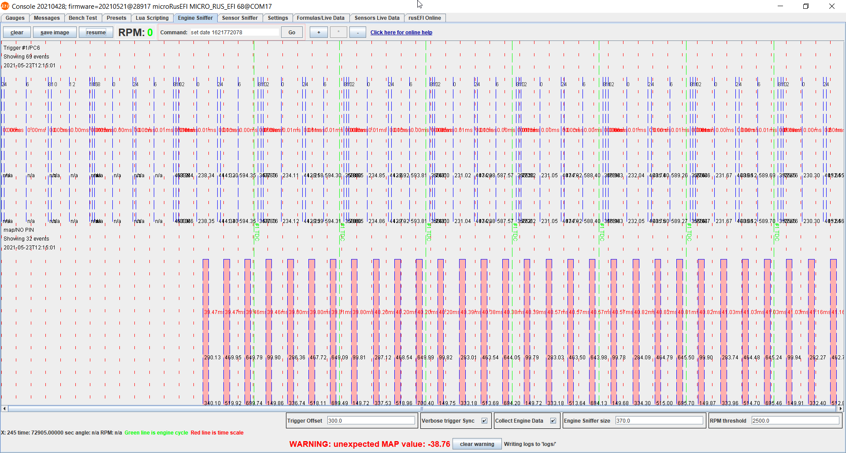Click the resume button

pos(96,33)
